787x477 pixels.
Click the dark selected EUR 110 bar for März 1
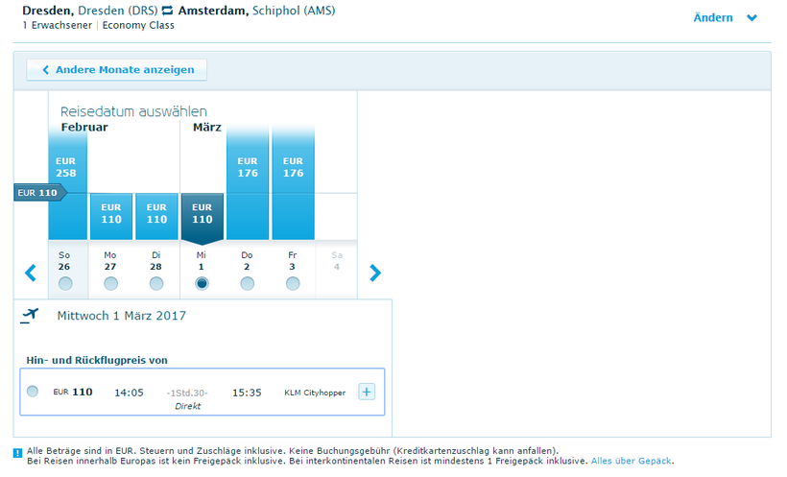pyautogui.click(x=202, y=218)
